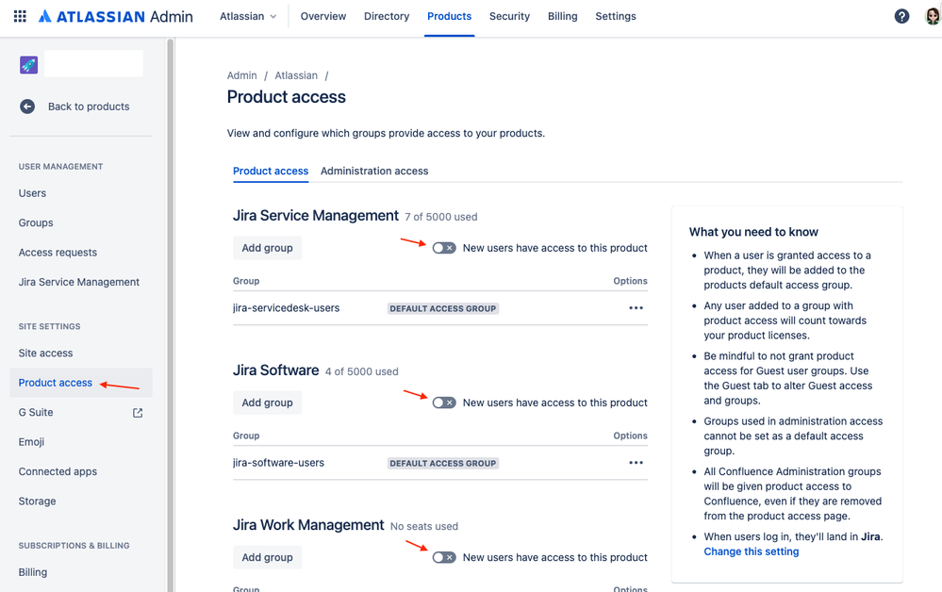
Task: Click the G Suite external link icon
Action: click(138, 412)
